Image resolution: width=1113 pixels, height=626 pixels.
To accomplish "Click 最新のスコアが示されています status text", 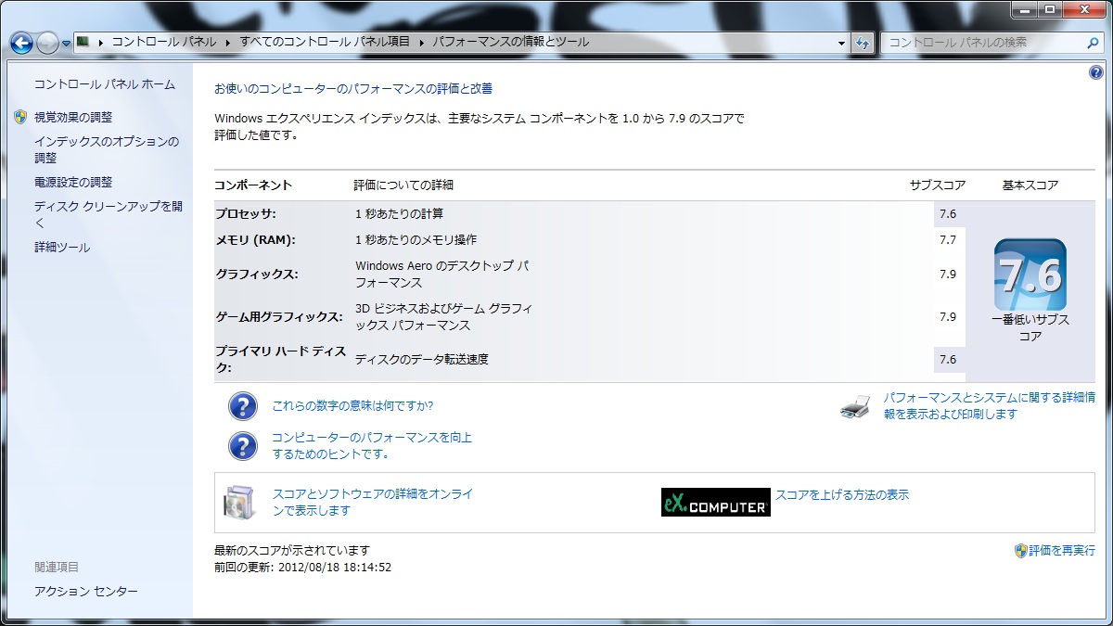I will coord(292,551).
